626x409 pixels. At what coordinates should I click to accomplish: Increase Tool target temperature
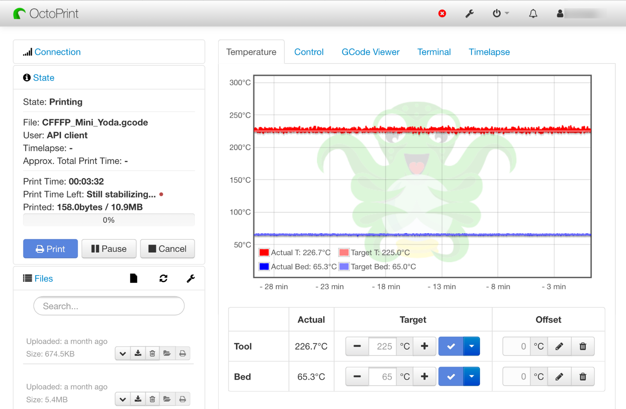[425, 346]
